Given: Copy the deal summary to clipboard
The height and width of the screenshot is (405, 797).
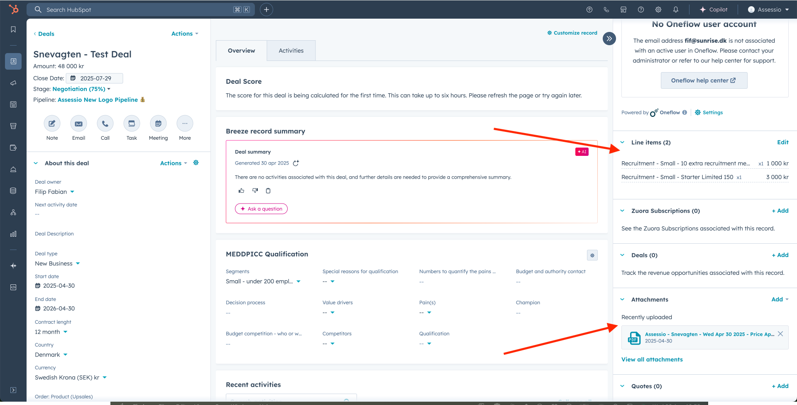Looking at the screenshot, I should [268, 191].
